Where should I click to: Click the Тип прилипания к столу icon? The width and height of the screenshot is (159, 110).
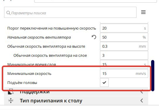click(x=11, y=101)
